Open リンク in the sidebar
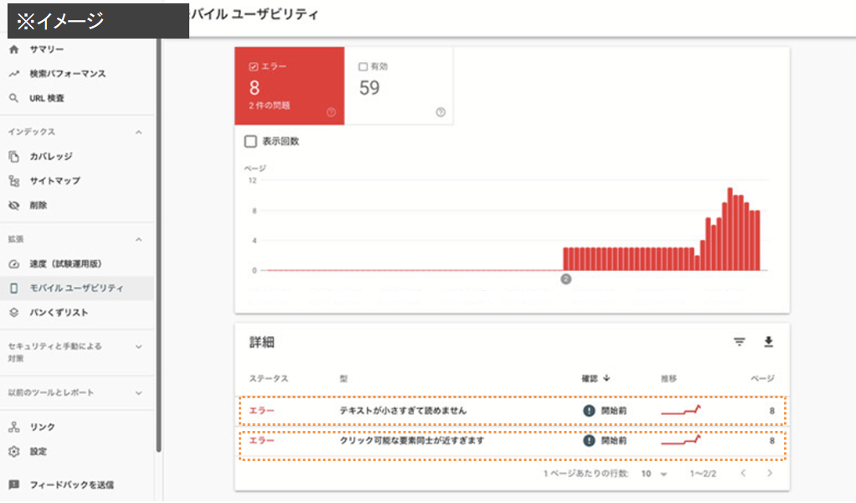This screenshot has height=503, width=856. tap(42, 427)
